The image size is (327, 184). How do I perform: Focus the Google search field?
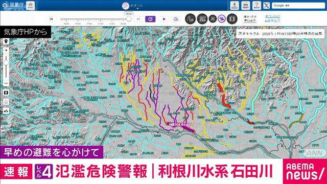pos(298,6)
